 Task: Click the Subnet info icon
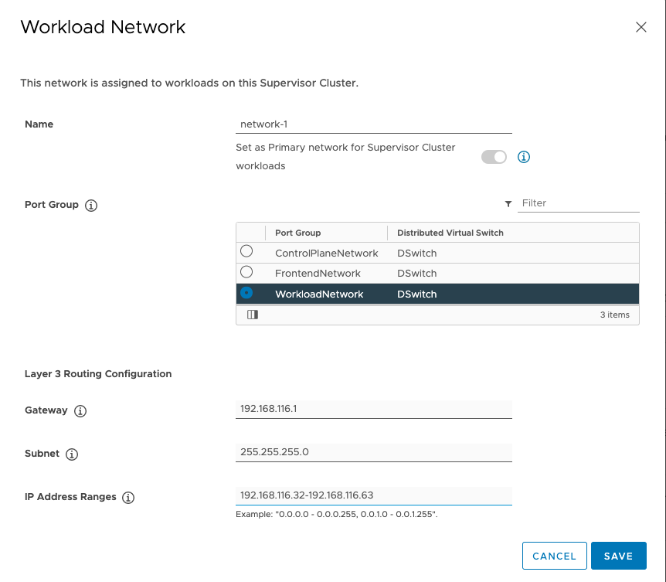[x=72, y=454]
